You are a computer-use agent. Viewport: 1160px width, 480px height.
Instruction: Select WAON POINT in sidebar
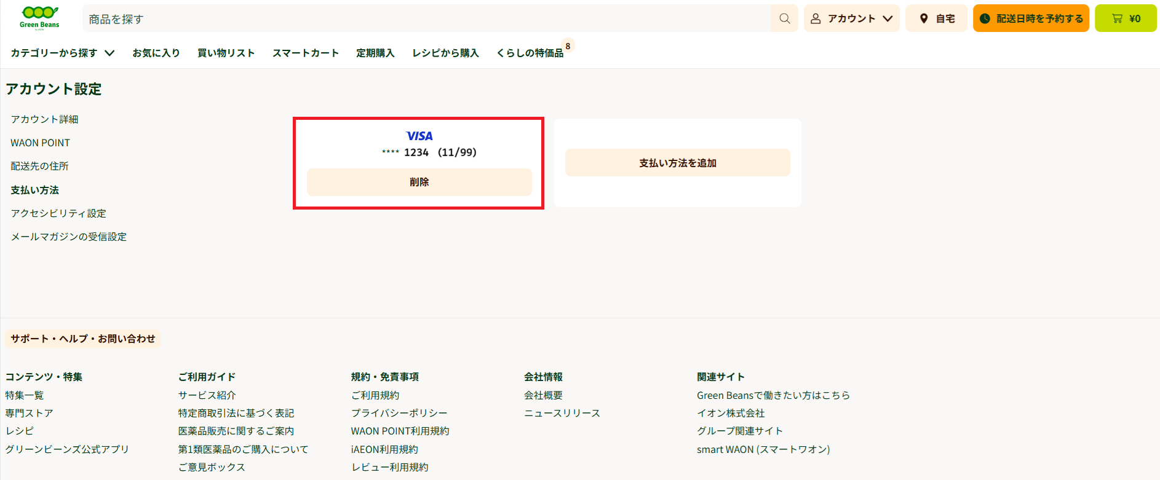[40, 143]
